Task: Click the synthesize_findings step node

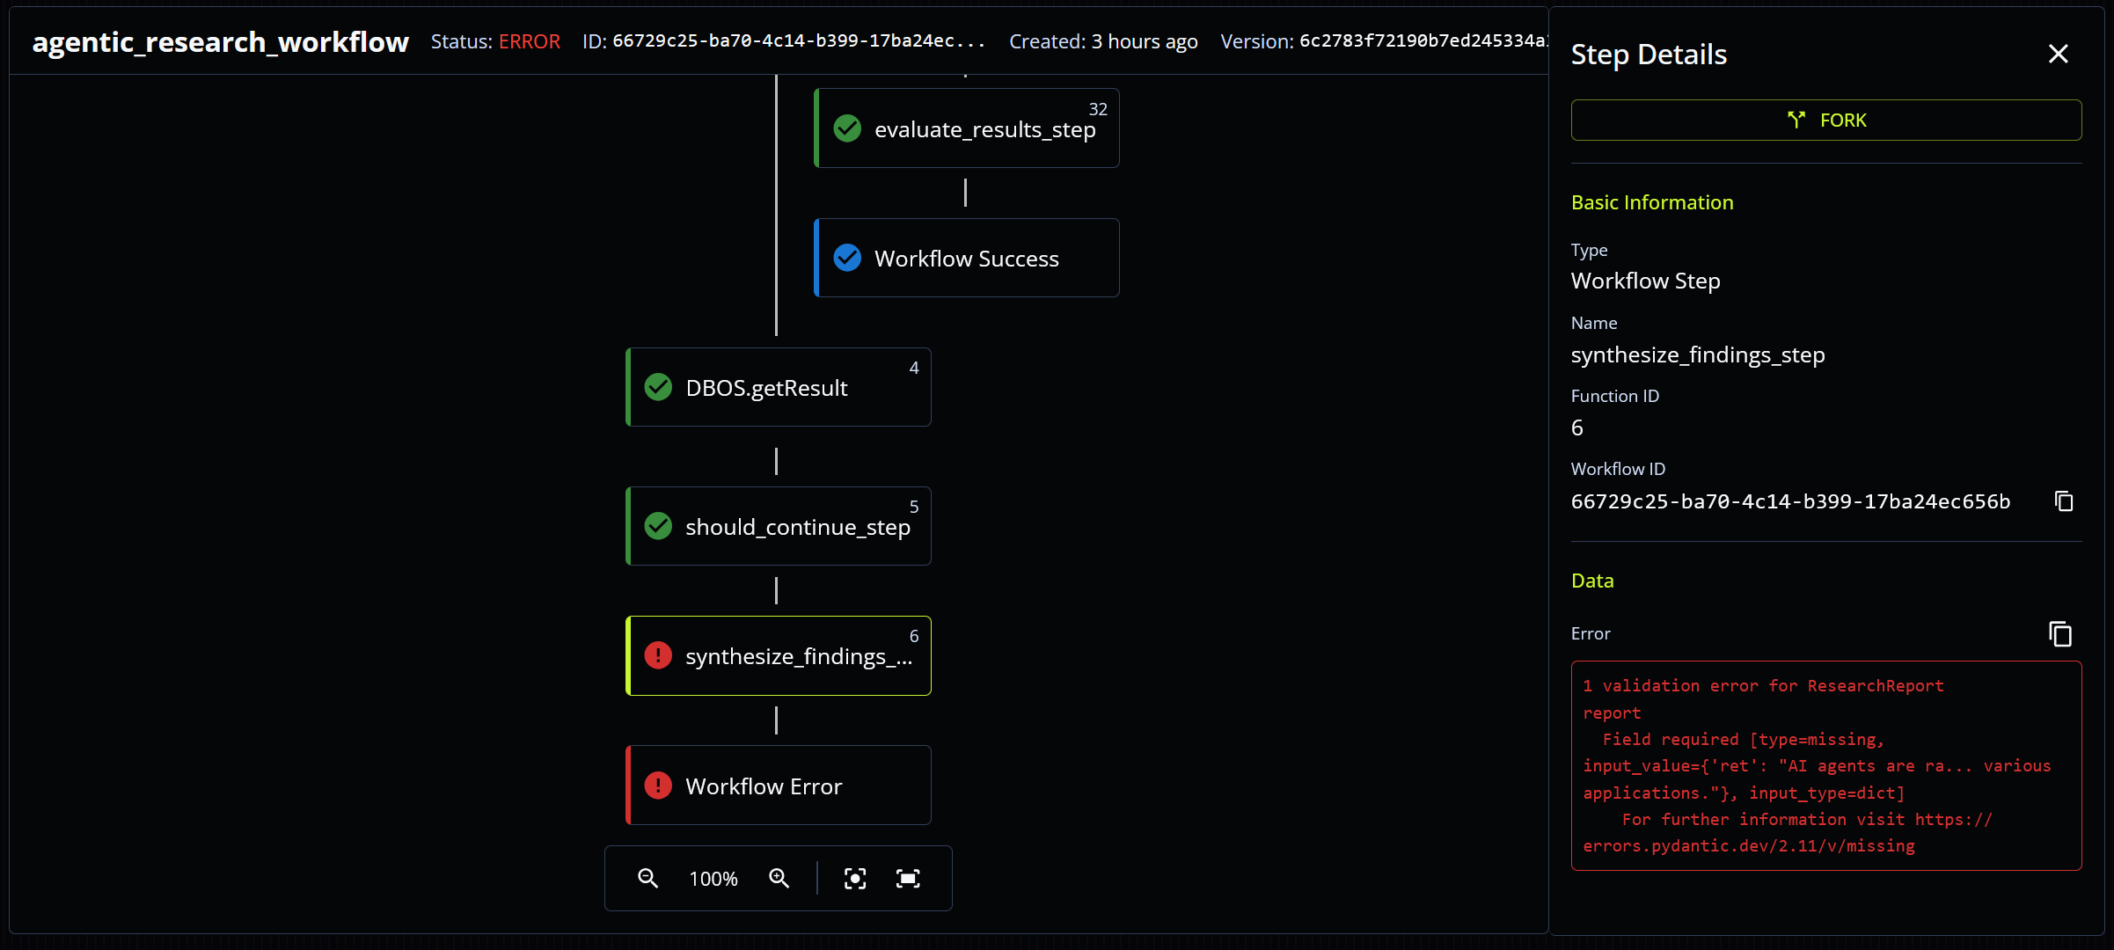Action: click(778, 656)
